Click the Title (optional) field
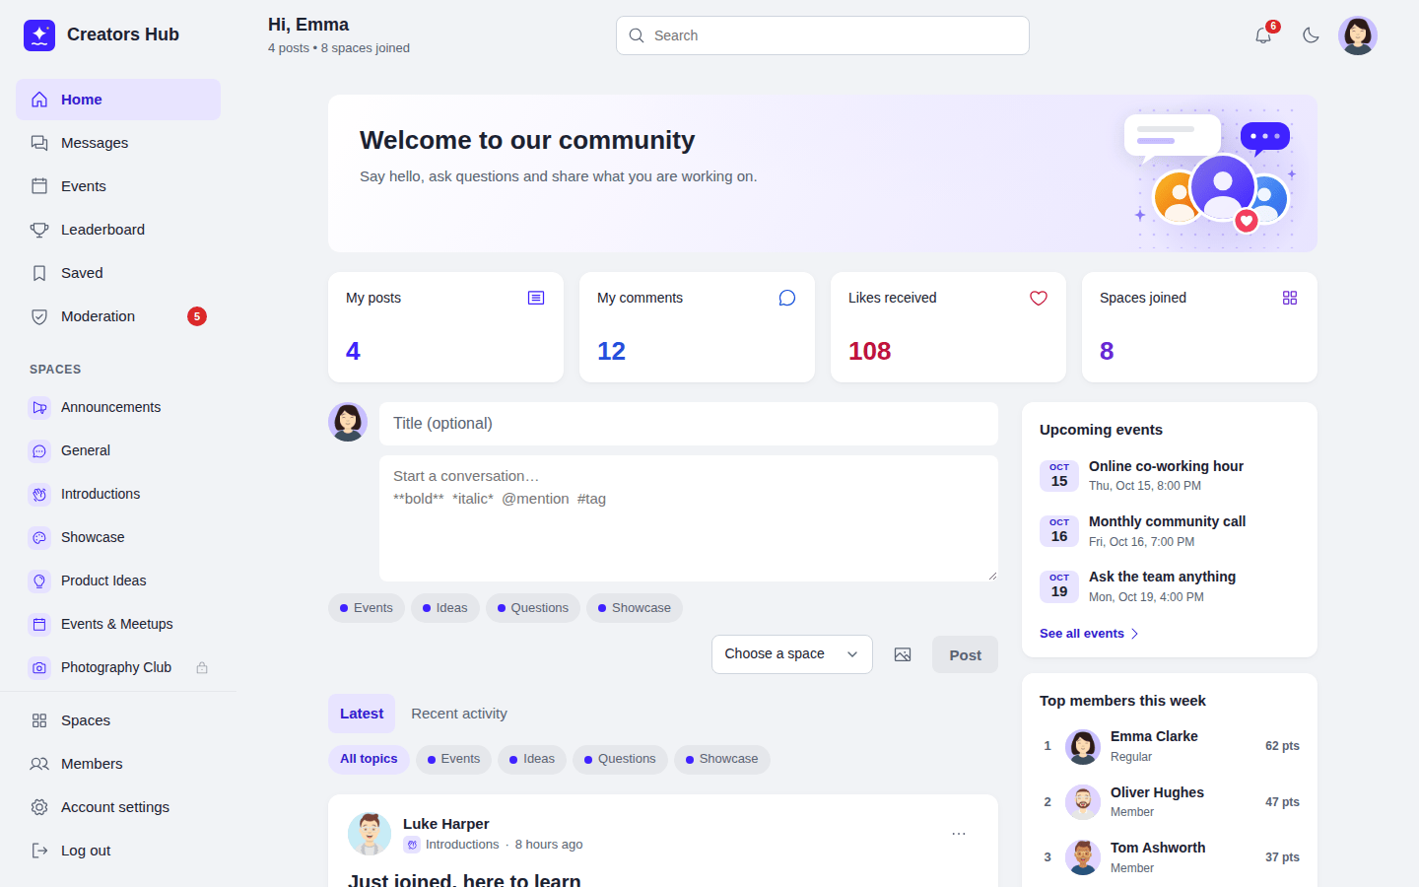Image resolution: width=1419 pixels, height=887 pixels. [689, 424]
